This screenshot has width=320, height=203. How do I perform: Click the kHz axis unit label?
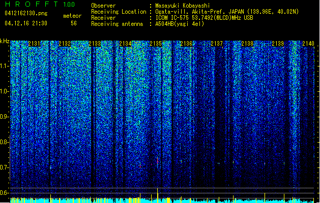click(5, 41)
